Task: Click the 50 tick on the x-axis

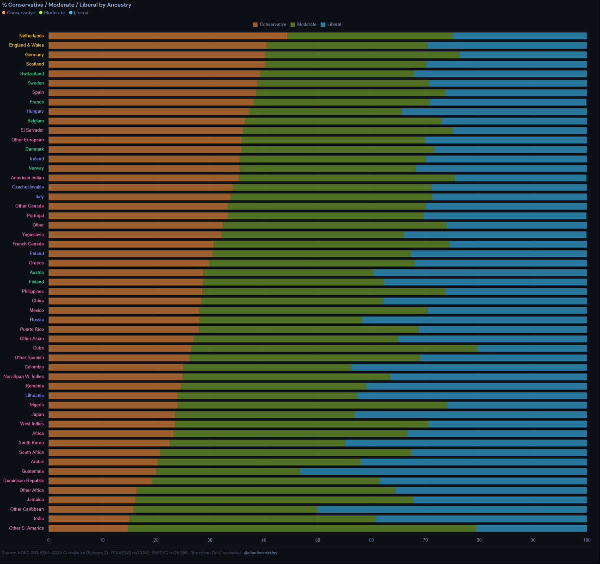Action: (318, 540)
